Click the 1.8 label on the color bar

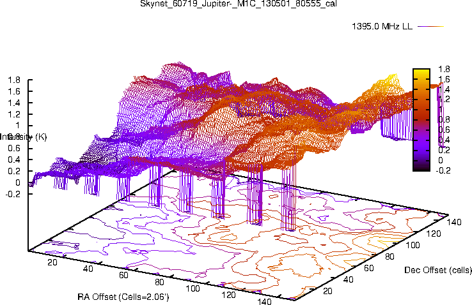pos(444,69)
